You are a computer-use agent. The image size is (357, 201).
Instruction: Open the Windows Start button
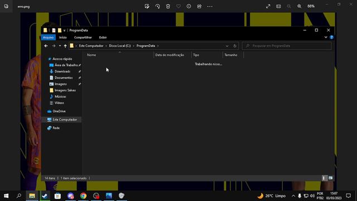click(x=6, y=196)
